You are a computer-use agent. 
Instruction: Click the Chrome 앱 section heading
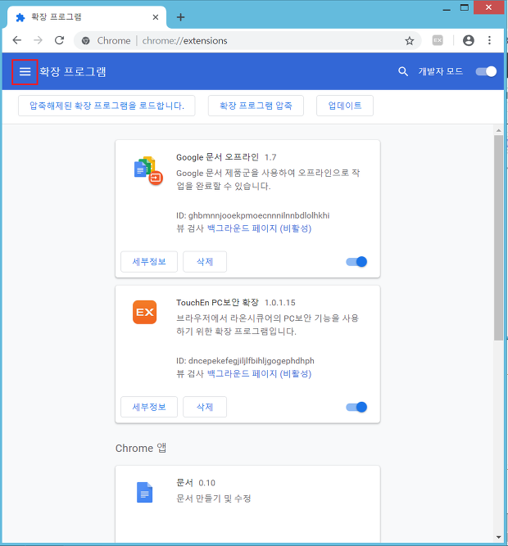pos(141,448)
